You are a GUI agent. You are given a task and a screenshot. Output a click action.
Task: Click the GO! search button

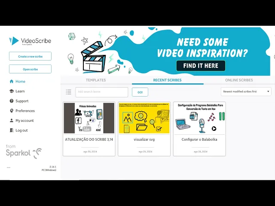(140, 92)
